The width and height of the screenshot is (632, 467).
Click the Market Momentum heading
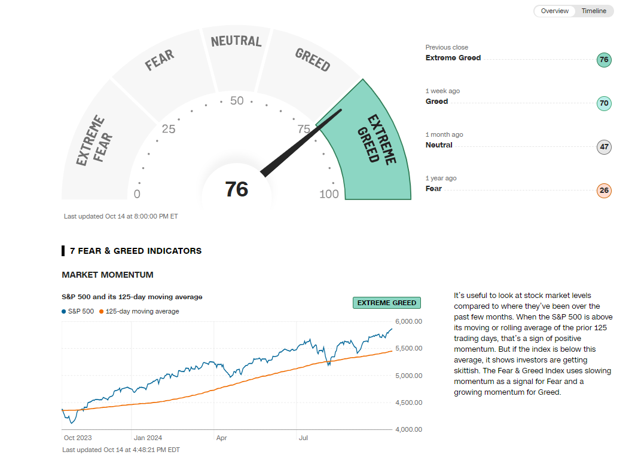pyautogui.click(x=108, y=275)
